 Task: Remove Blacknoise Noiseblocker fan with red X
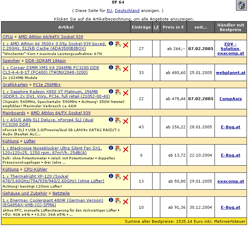click(125, 149)
